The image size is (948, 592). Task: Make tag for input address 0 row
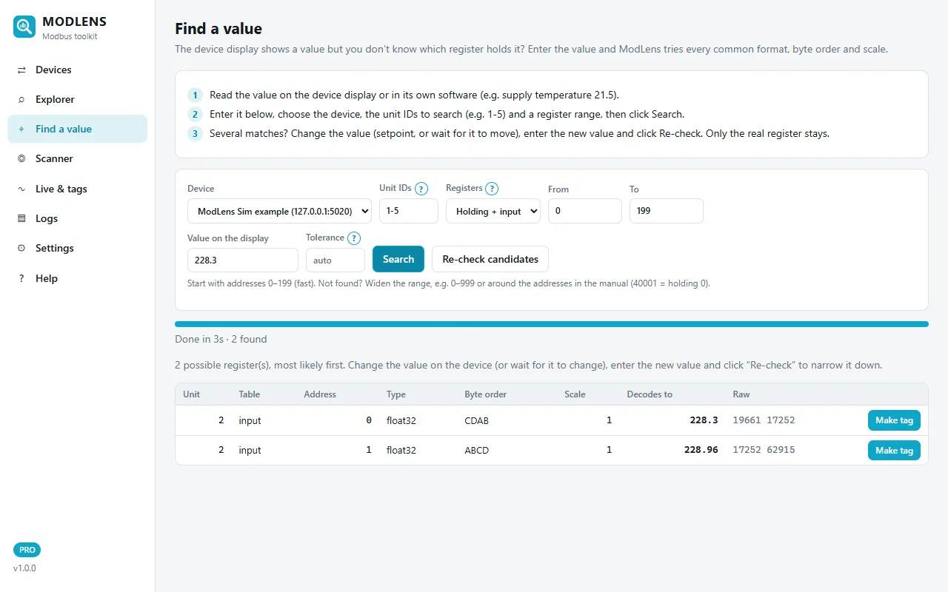pos(894,420)
